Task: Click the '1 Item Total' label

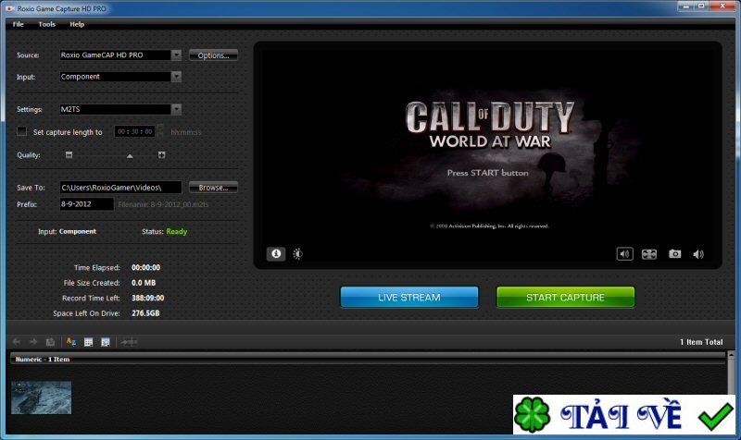Action: 701,342
